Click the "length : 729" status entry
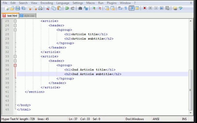This screenshot has height=123, width=197. pos(27,119)
